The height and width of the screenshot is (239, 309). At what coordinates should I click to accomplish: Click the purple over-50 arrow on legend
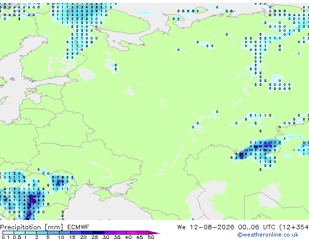154,233
